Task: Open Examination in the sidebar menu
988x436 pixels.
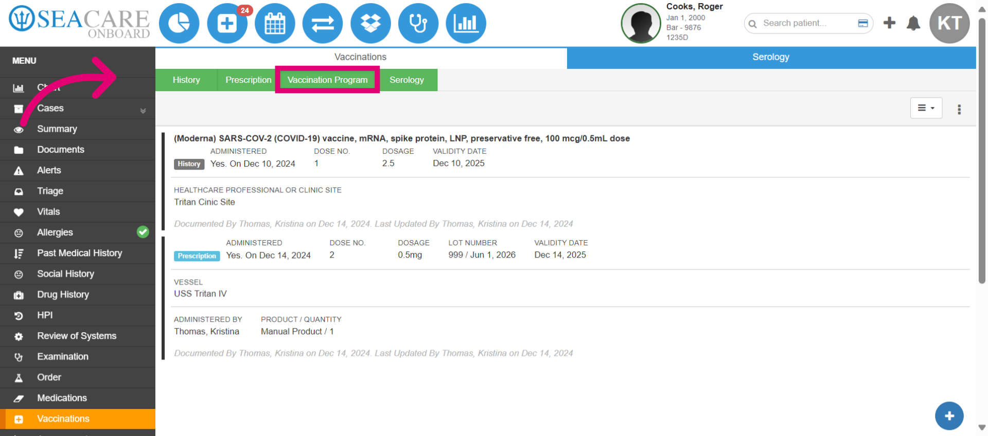Action: (x=78, y=357)
